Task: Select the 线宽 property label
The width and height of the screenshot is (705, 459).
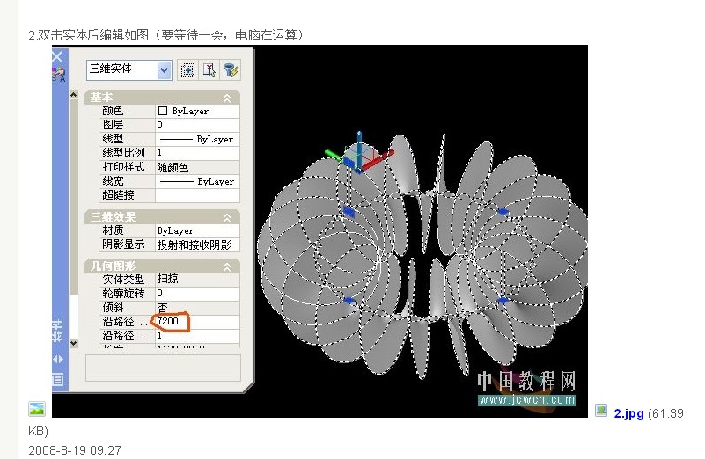Action: tap(113, 181)
